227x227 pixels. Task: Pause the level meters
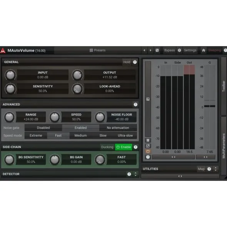pyautogui.click(x=148, y=140)
